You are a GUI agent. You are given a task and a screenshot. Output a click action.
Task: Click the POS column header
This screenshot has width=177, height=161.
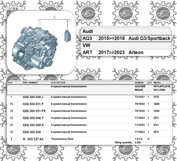pyautogui.click(x=10, y=83)
